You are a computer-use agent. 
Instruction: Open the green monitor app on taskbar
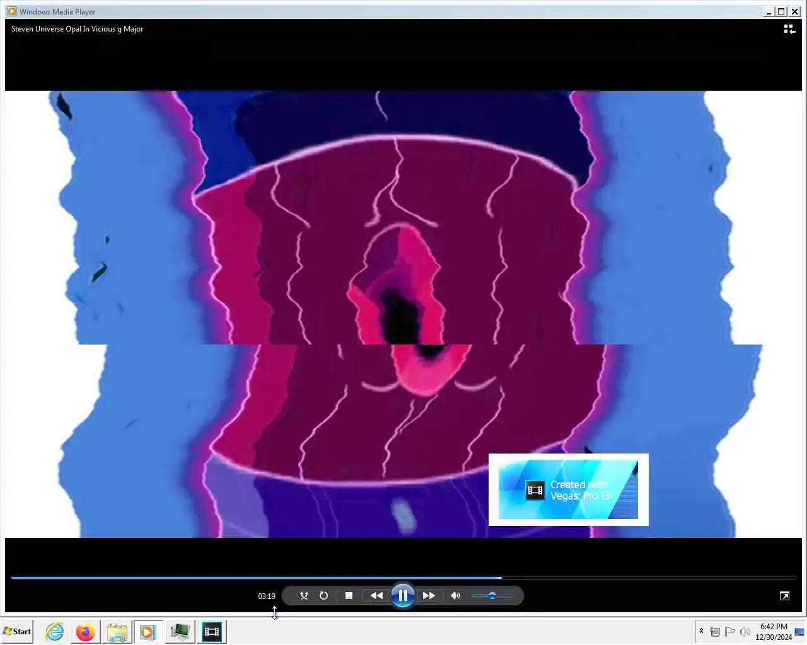click(180, 631)
